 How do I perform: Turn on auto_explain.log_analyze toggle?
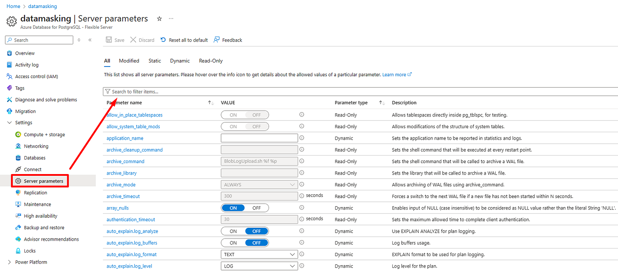click(x=233, y=231)
